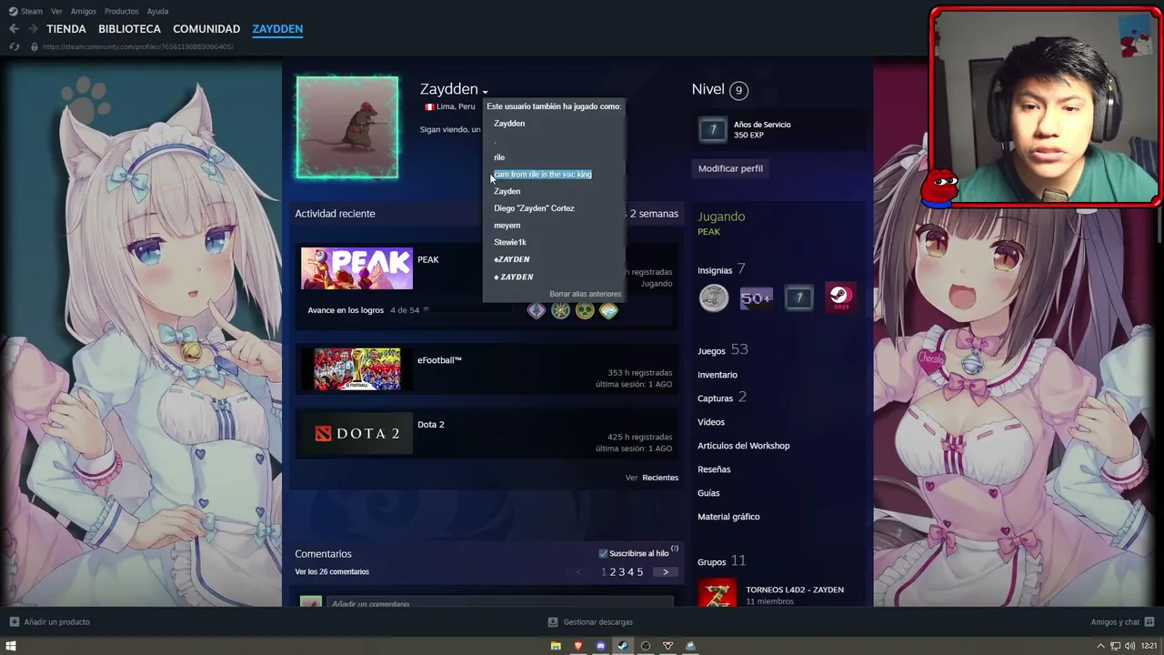Open Brave browser from the taskbar
Image resolution: width=1164 pixels, height=655 pixels.
pos(578,646)
